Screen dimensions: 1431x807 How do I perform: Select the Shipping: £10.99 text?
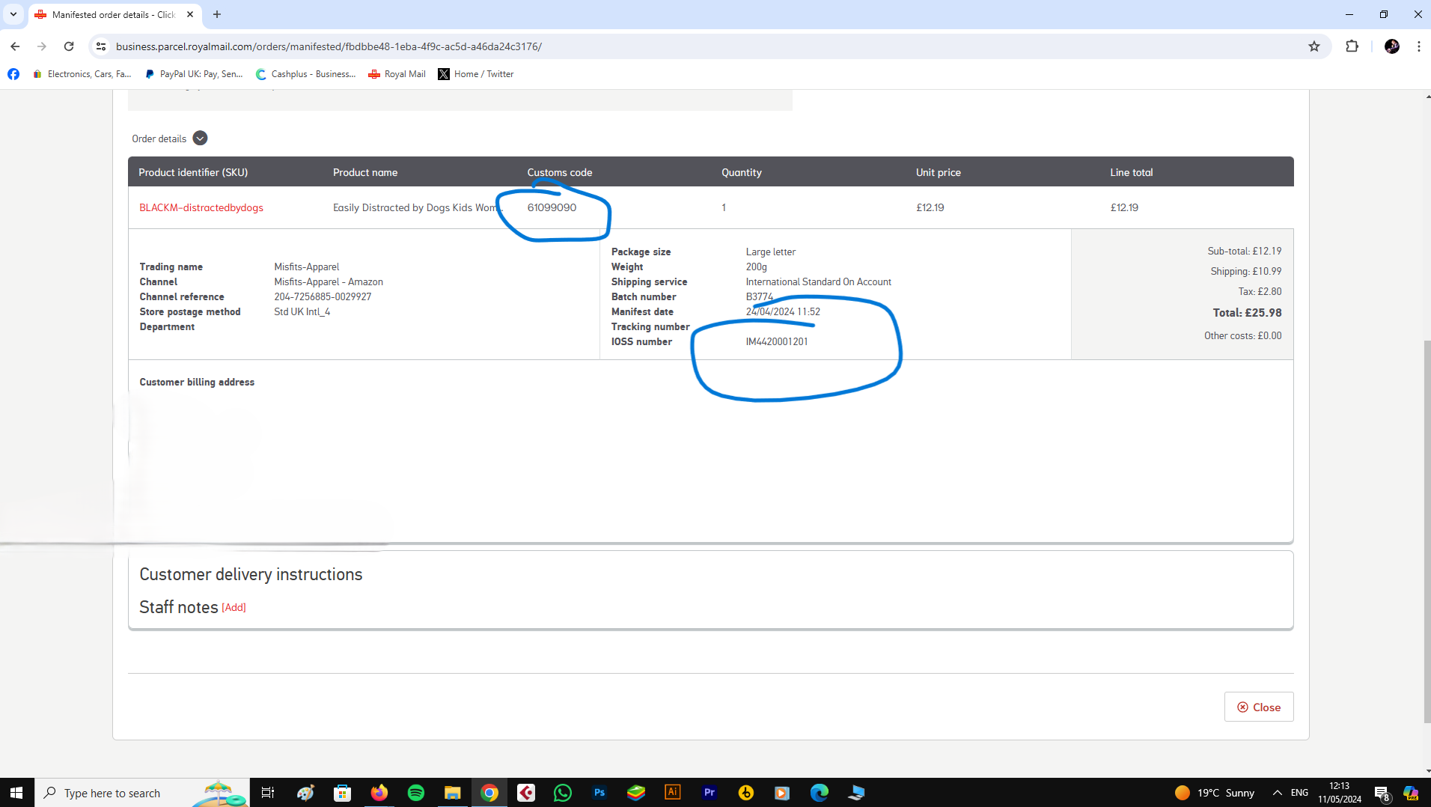(x=1245, y=271)
